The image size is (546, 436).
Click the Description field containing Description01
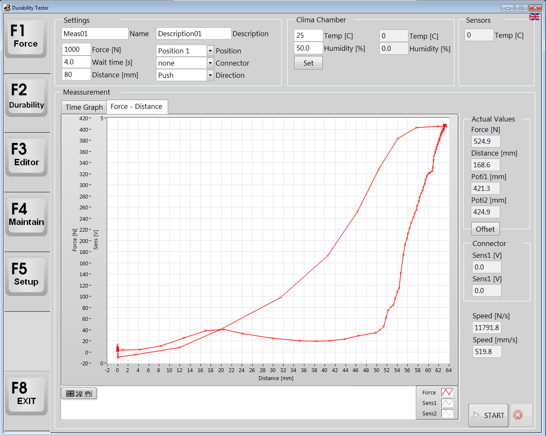pyautogui.click(x=193, y=34)
